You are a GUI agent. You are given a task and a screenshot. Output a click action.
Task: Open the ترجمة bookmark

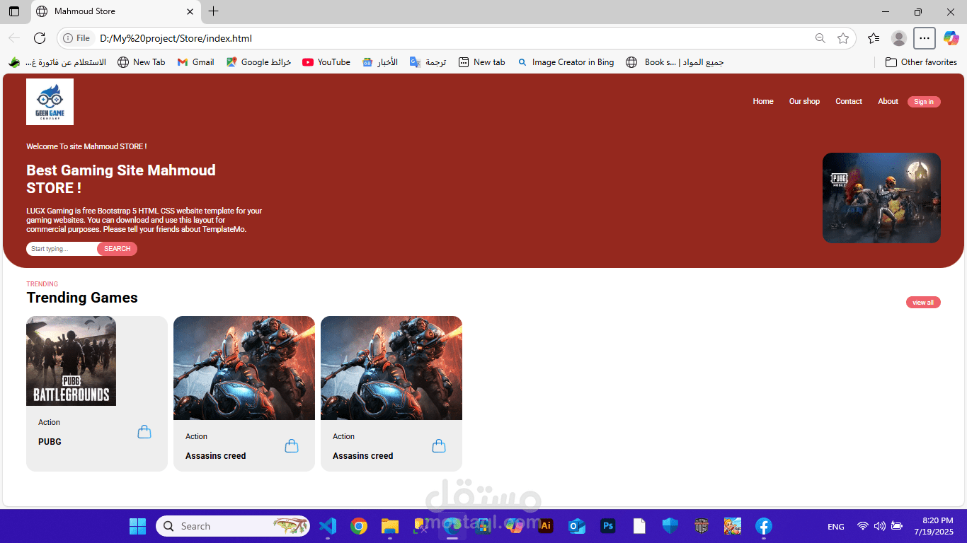(x=428, y=62)
